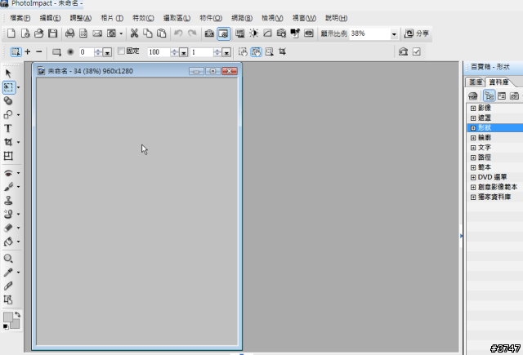Click the Print preview icon
Screen dimensions: 523x355
(x=83, y=33)
